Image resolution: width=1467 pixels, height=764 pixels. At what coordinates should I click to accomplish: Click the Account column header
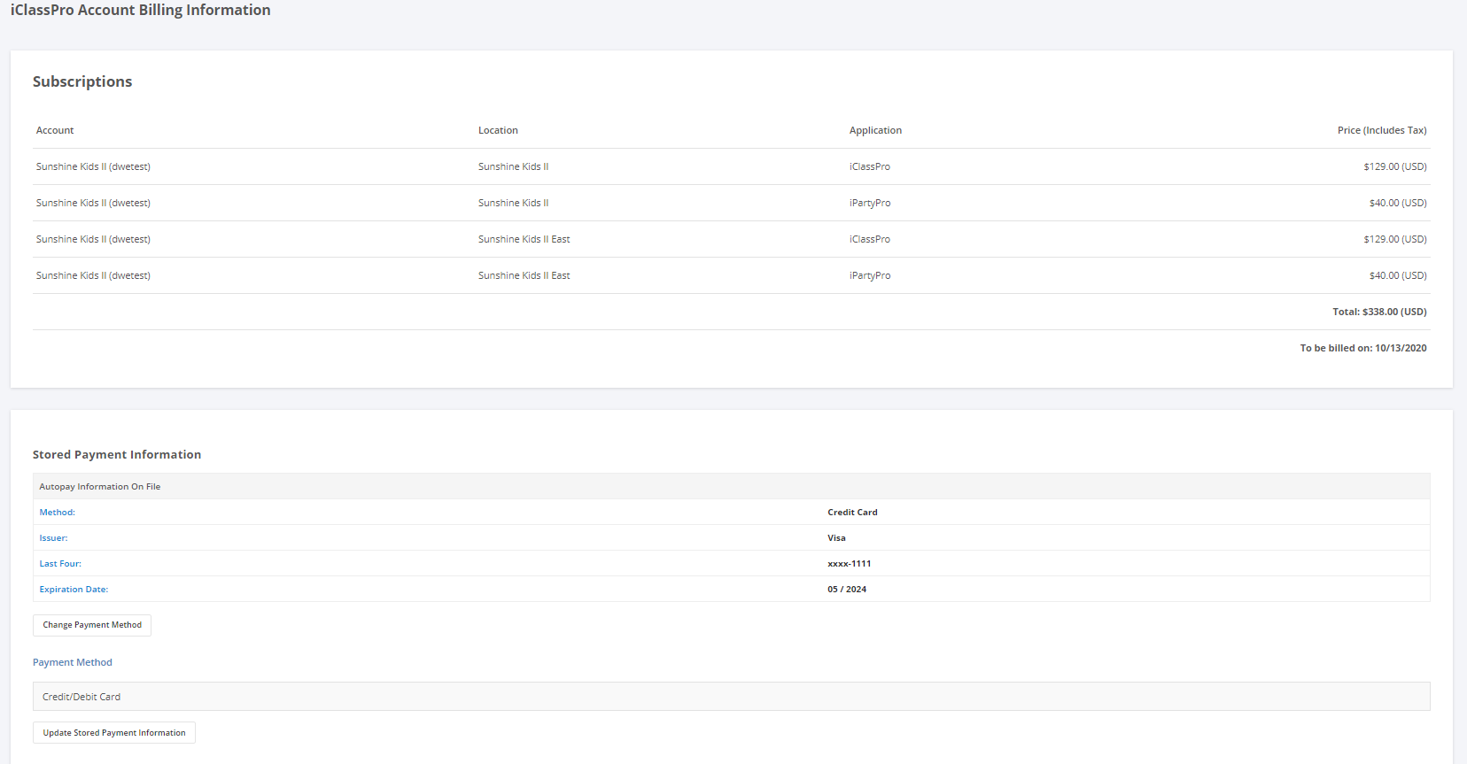click(55, 130)
